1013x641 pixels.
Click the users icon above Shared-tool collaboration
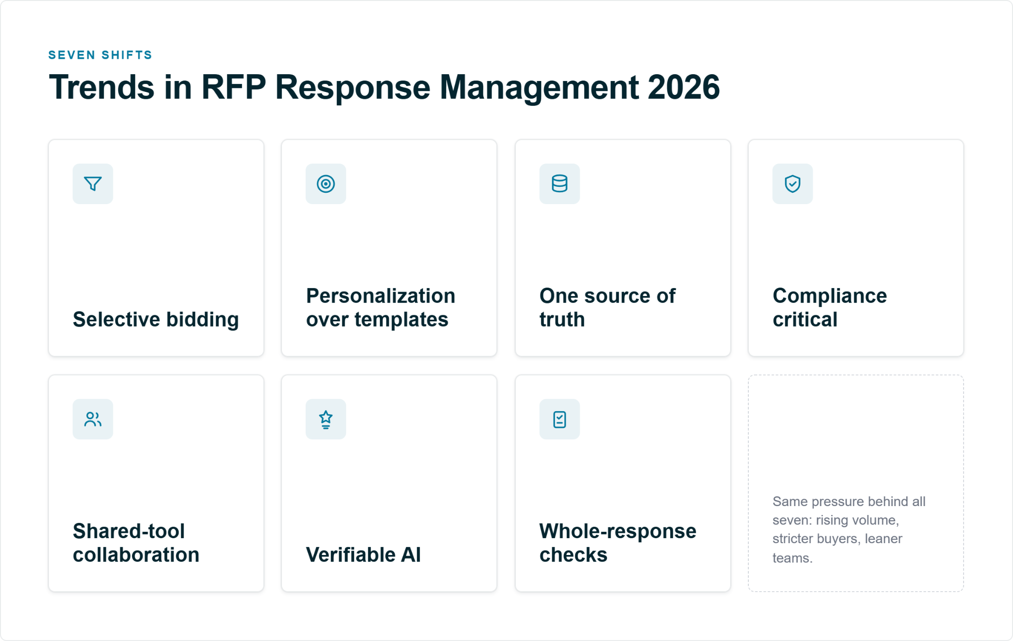coord(93,419)
